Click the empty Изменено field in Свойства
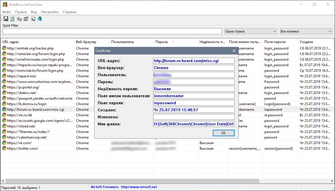Image resolution: width=335 pixels, height=191 pixels. 194,117
